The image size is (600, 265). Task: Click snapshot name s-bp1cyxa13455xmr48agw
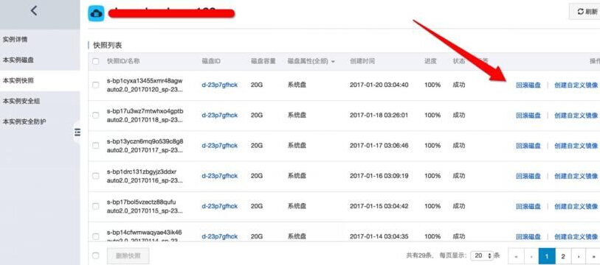coord(145,81)
